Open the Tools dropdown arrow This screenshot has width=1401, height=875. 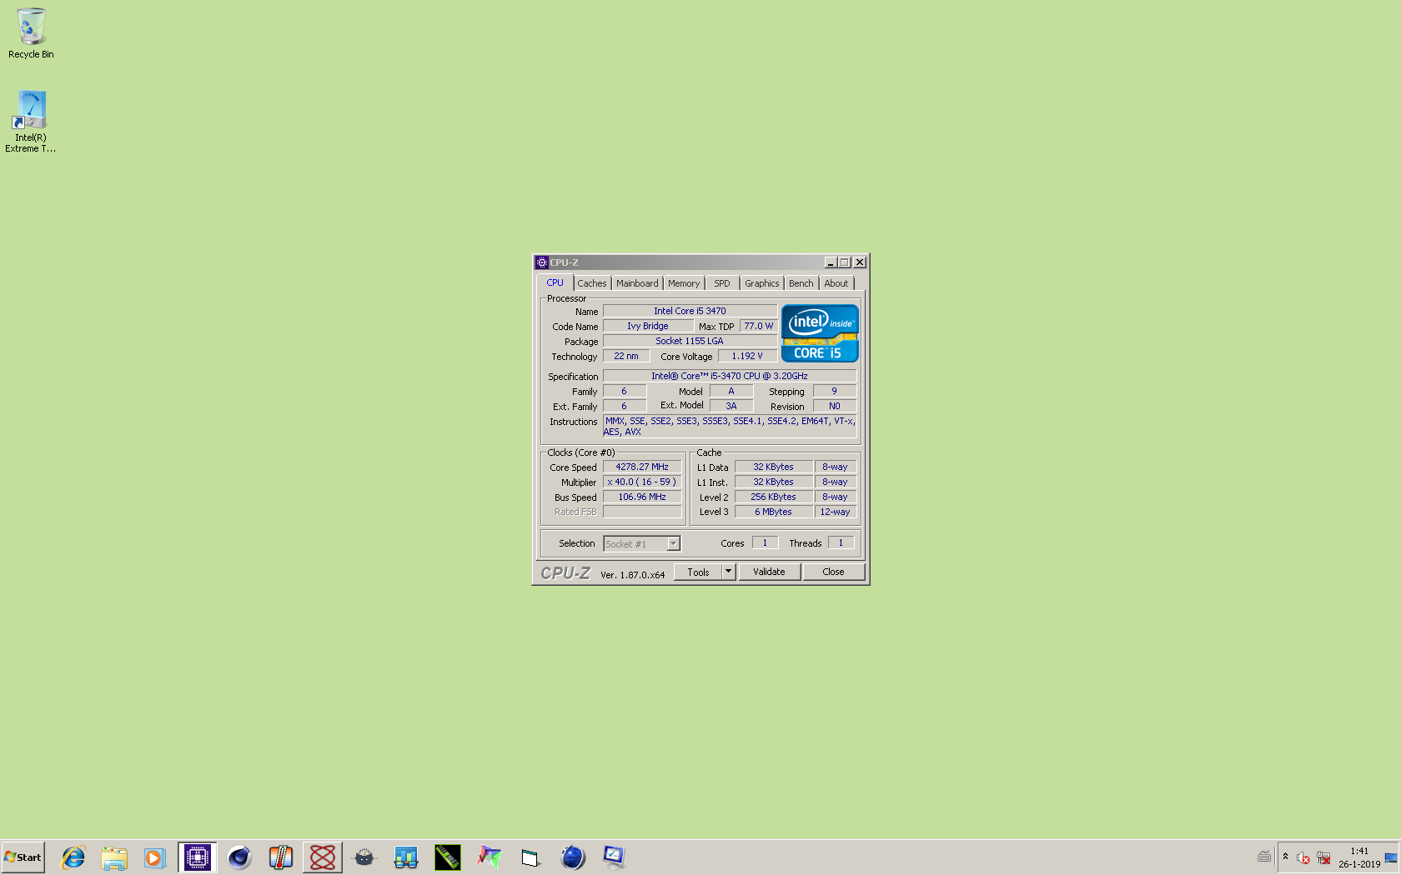[728, 572]
